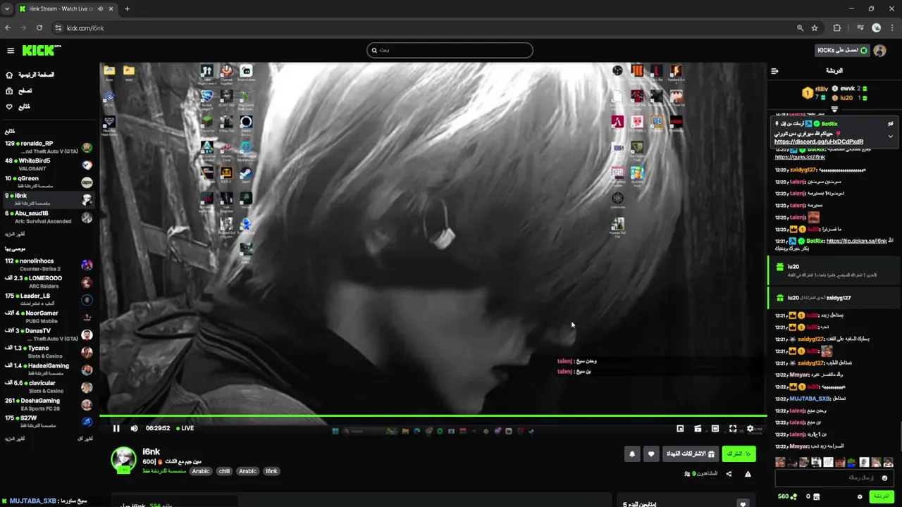Open LOMEROOO ARC Raiders channel
The image size is (902, 507).
pyautogui.click(x=48, y=282)
